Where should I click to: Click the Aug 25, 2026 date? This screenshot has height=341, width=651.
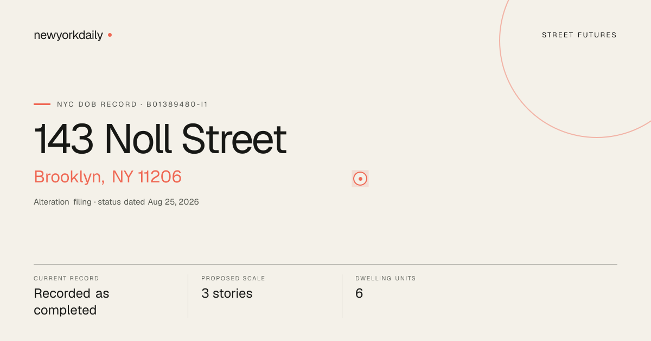click(173, 202)
